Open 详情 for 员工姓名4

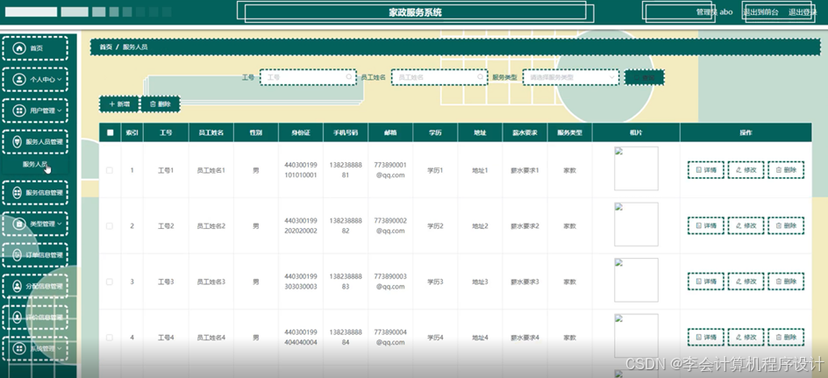click(706, 337)
